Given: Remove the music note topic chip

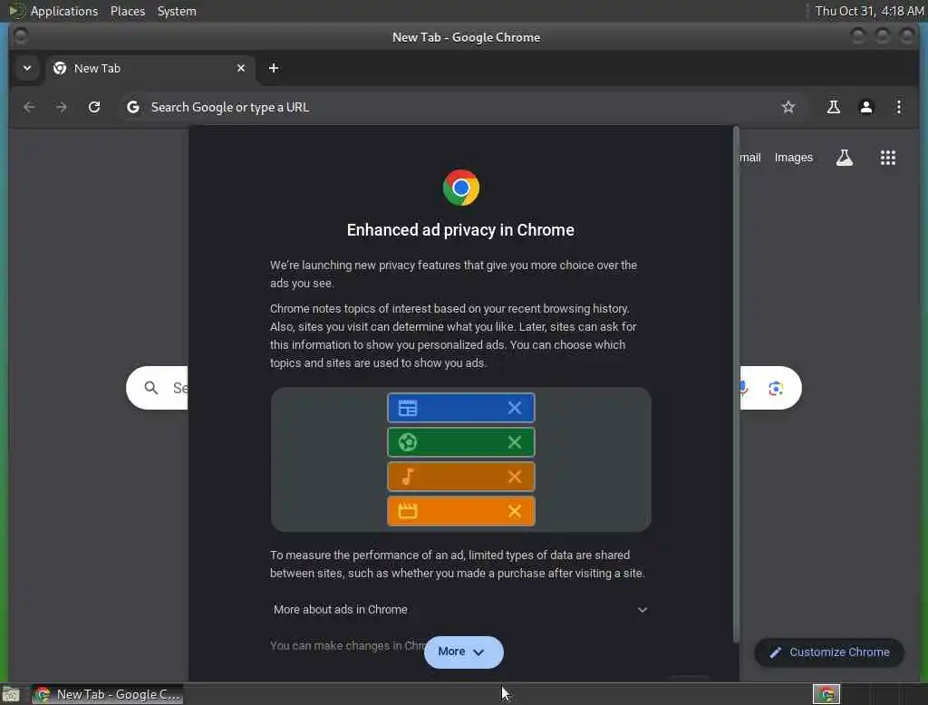Looking at the screenshot, I should pyautogui.click(x=515, y=477).
